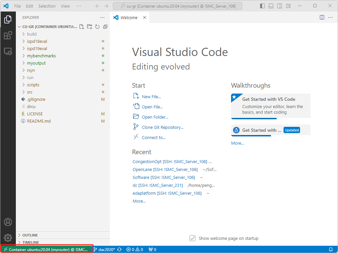The width and height of the screenshot is (338, 253).
Task: Open recent CongestionOpt workspace
Action: (170, 161)
